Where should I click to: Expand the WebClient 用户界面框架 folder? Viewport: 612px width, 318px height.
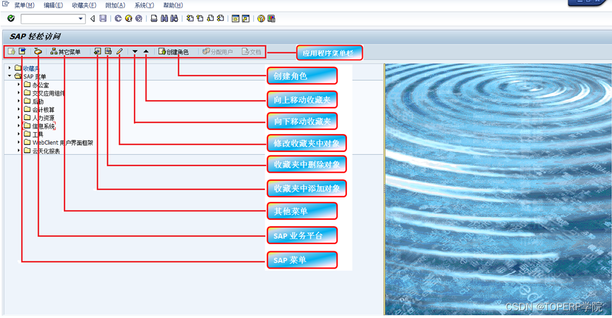(x=18, y=142)
